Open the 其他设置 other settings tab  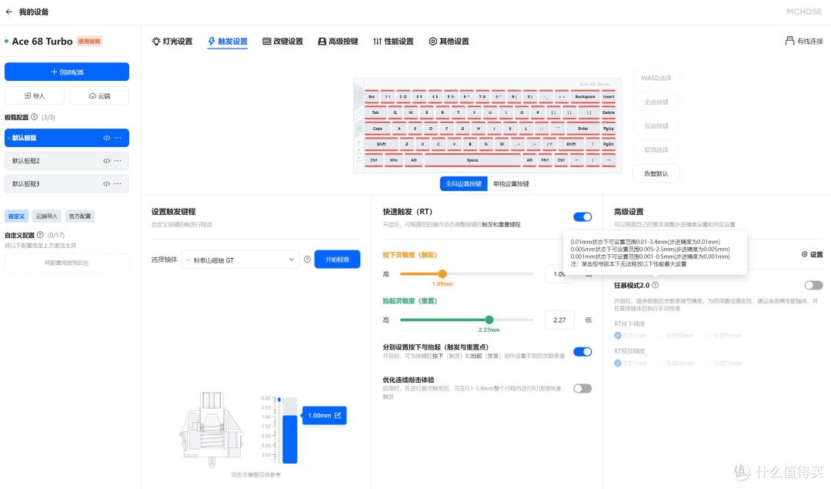coord(449,42)
